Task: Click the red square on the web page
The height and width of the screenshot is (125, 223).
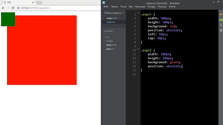Action: coord(42,50)
